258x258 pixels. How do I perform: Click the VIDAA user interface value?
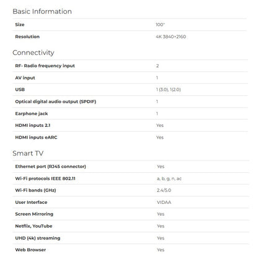pyautogui.click(x=164, y=203)
